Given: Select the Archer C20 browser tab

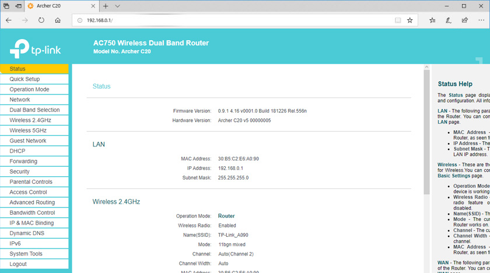Looking at the screenshot, I should tap(61, 6).
